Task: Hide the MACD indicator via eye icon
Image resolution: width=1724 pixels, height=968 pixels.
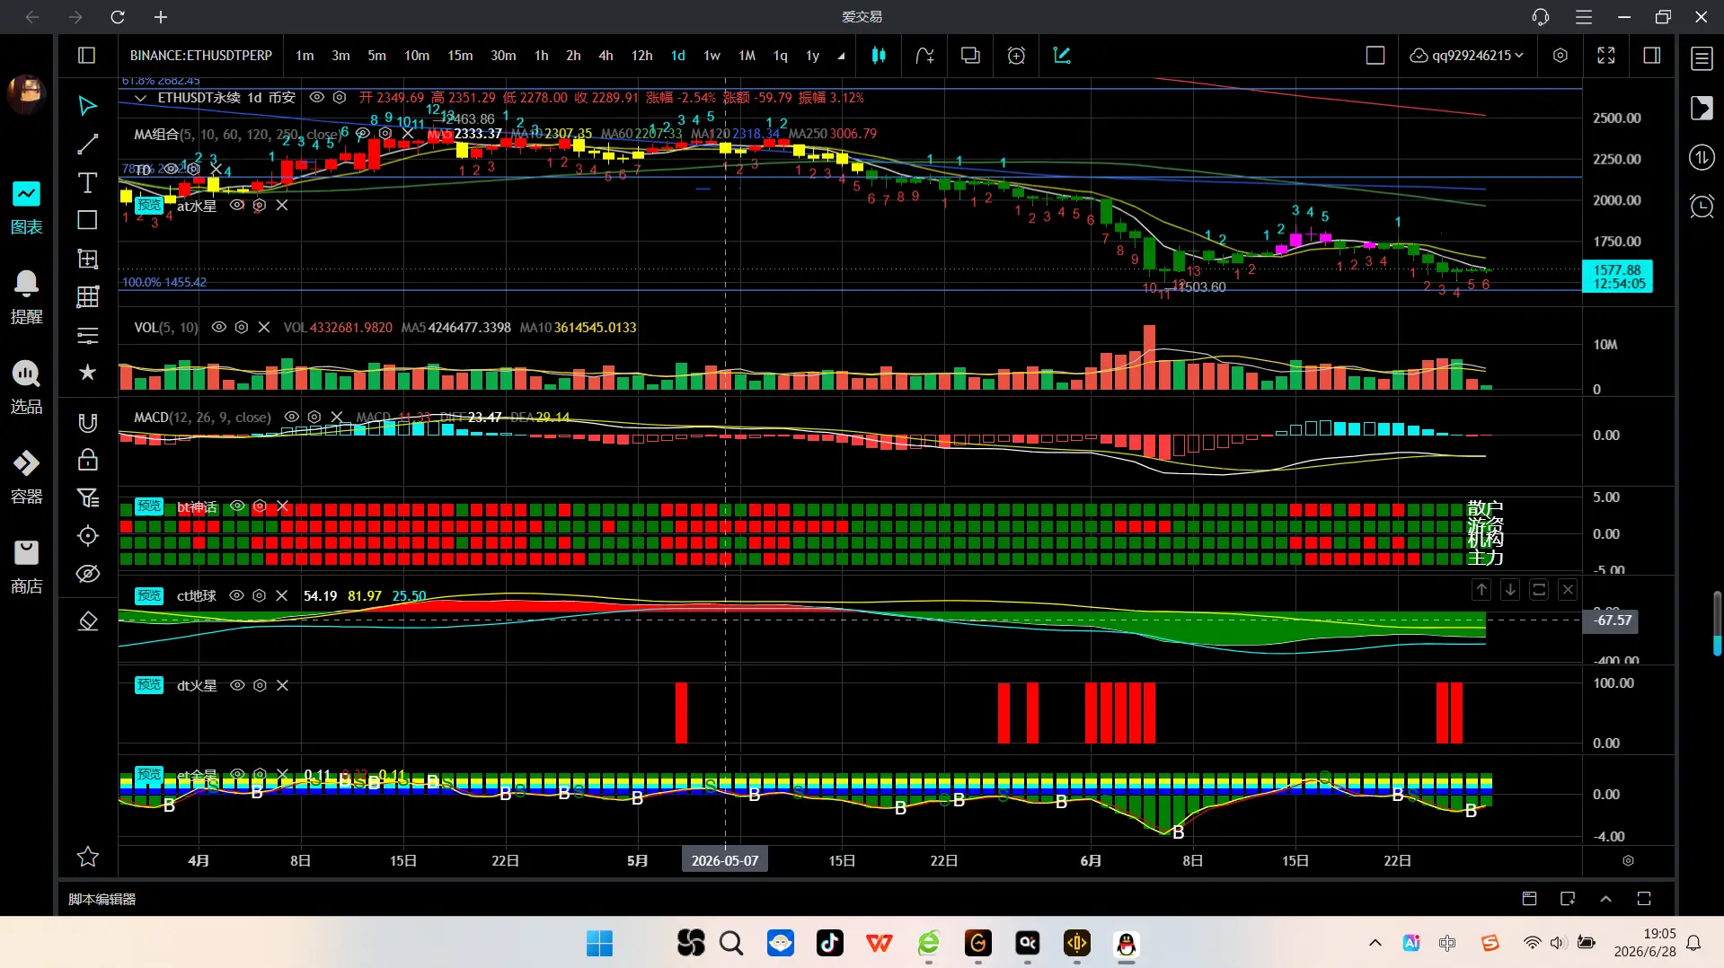Action: [x=291, y=417]
